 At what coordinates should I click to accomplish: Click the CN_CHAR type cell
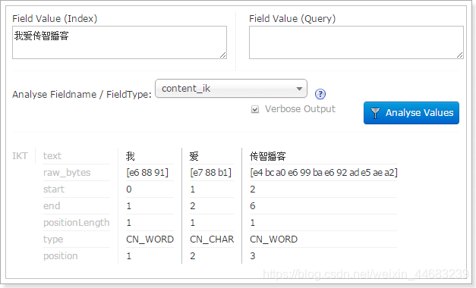tap(212, 239)
